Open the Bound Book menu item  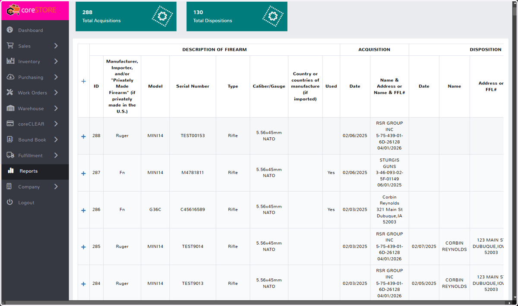coord(35,139)
